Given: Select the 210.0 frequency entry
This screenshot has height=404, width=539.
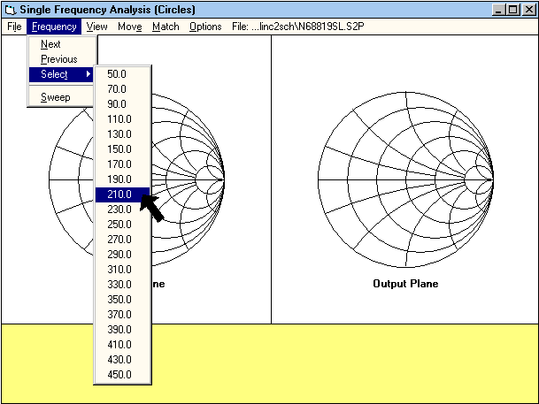Looking at the screenshot, I should coord(119,194).
